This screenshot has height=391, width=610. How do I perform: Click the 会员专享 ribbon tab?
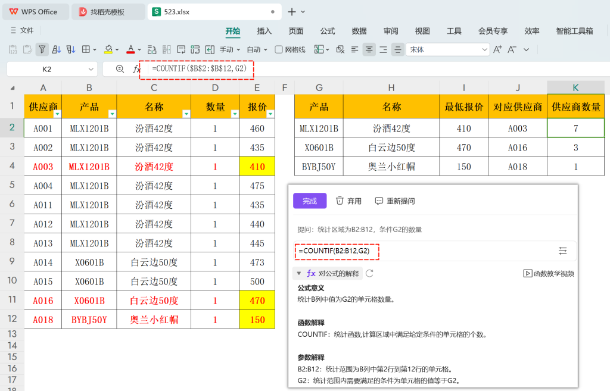coord(493,31)
